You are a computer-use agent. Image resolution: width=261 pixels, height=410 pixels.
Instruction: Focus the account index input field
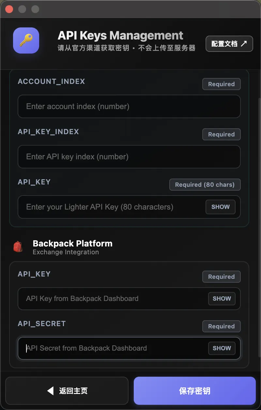click(129, 106)
